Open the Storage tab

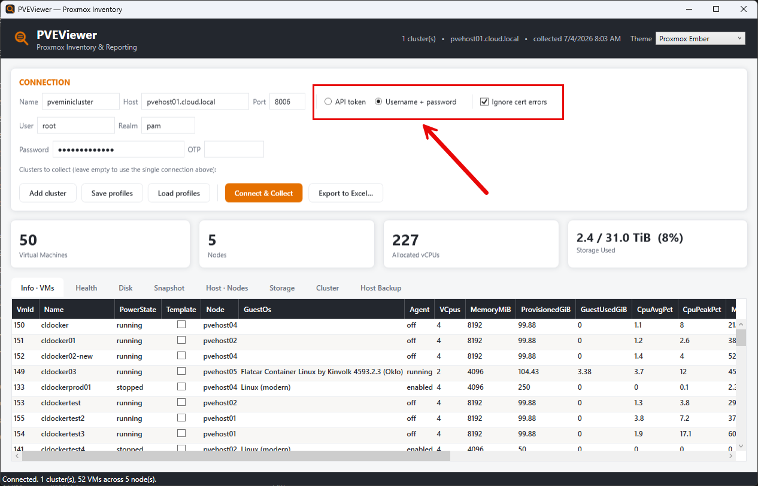[282, 288]
